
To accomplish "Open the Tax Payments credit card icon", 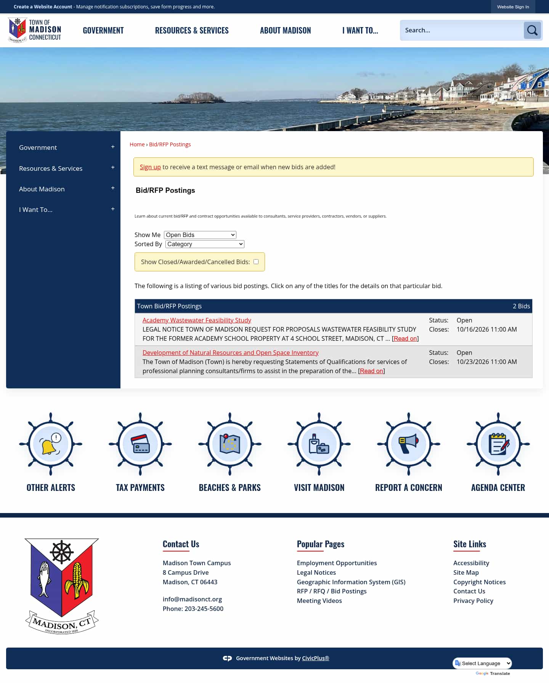I will coord(140,444).
